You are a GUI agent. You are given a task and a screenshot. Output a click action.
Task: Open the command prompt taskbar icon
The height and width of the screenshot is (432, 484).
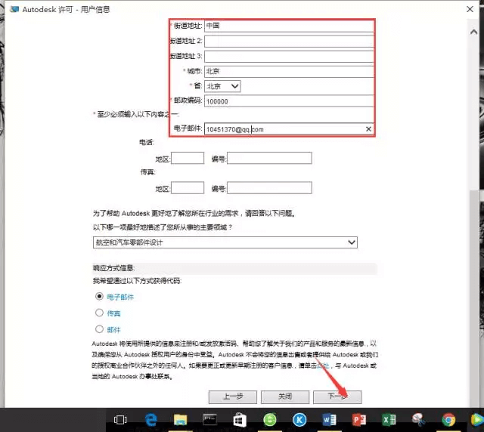pyautogui.click(x=209, y=420)
